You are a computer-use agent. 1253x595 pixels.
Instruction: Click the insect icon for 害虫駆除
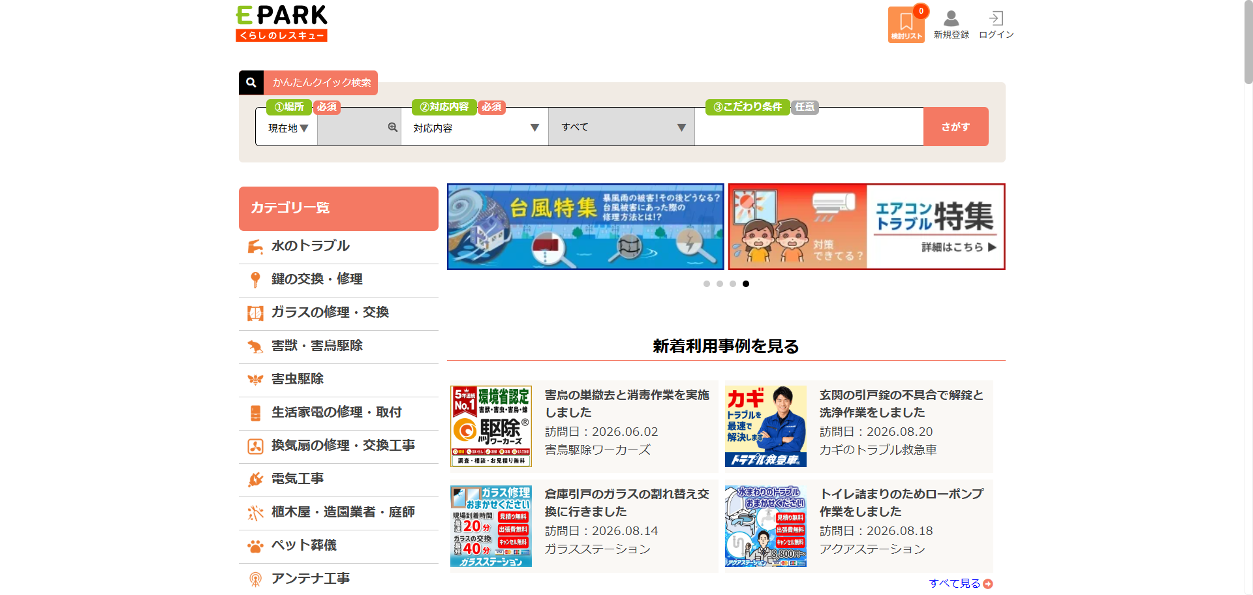(255, 380)
